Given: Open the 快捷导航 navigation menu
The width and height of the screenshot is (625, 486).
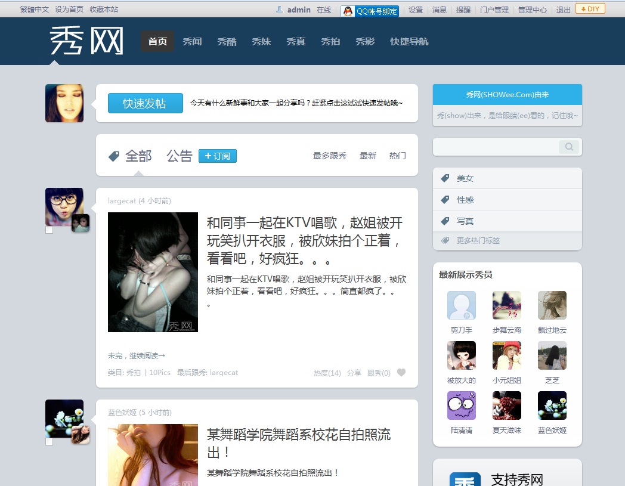Looking at the screenshot, I should point(409,41).
